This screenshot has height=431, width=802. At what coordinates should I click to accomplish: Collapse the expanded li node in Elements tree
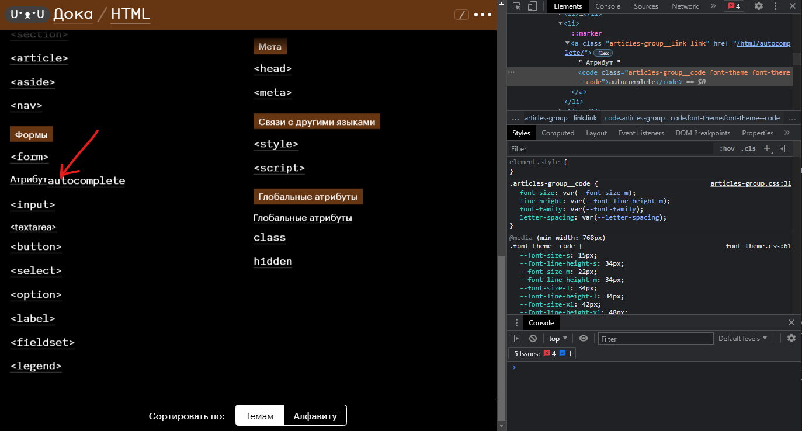pyautogui.click(x=560, y=23)
